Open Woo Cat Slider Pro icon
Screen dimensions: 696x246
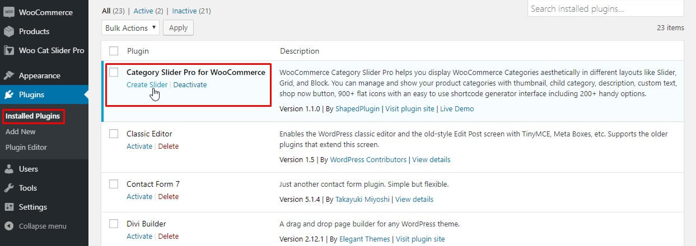point(9,50)
